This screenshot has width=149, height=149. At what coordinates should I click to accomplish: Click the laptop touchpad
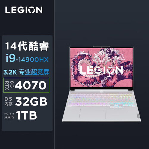coord(92,114)
